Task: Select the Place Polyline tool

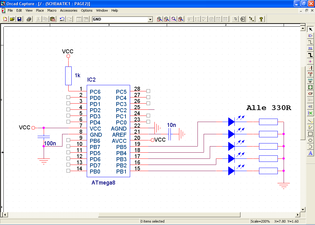Action: click(310, 127)
